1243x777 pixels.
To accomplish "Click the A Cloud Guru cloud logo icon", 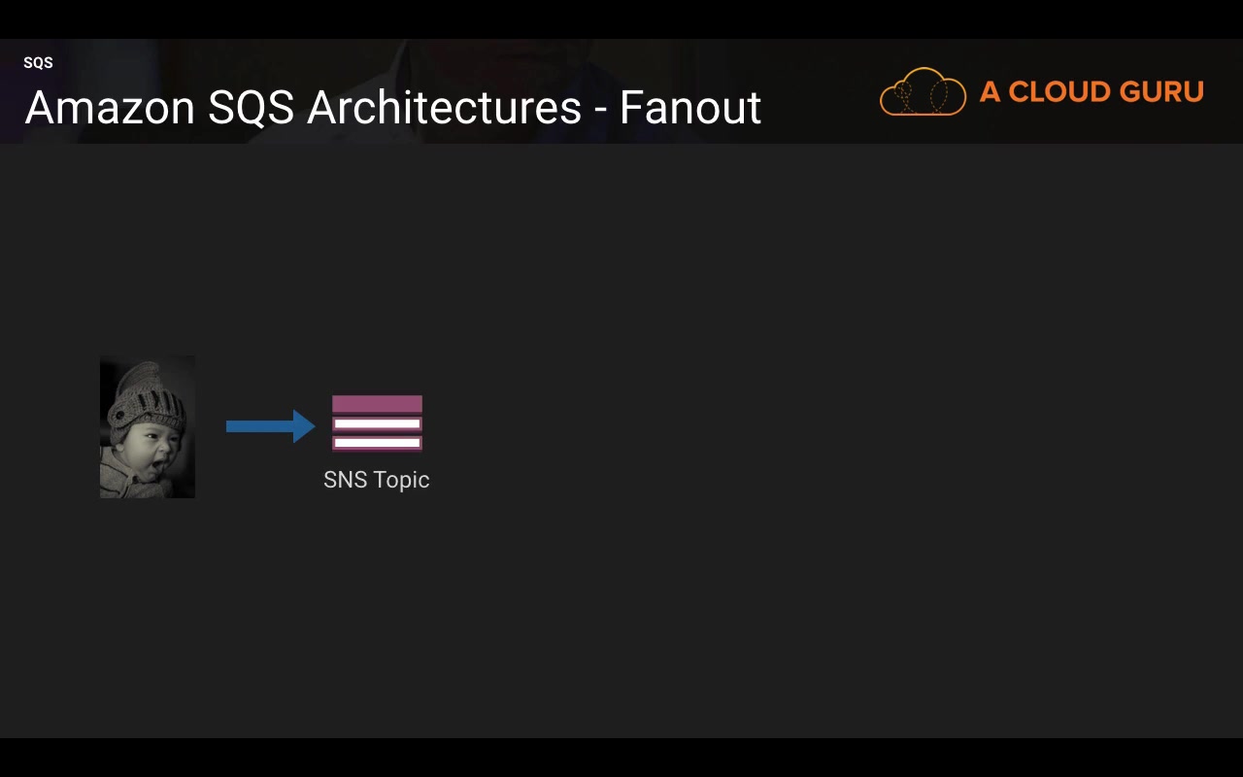I will coord(923,92).
